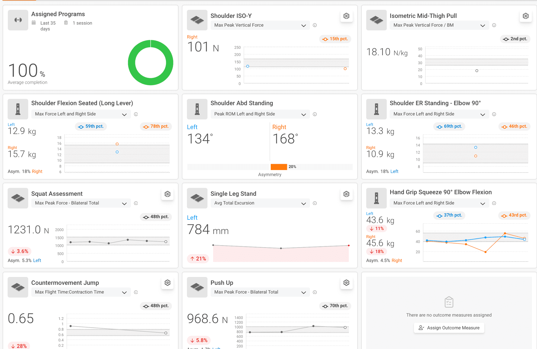Viewport: 537px width, 349px height.
Task: Click the Assigned Programs title
Action: point(58,14)
